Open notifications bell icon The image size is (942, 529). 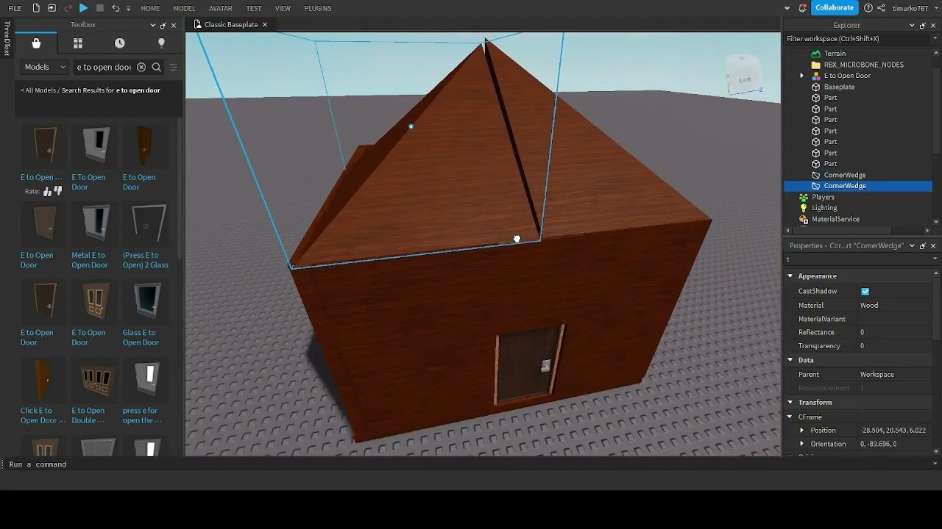click(802, 8)
